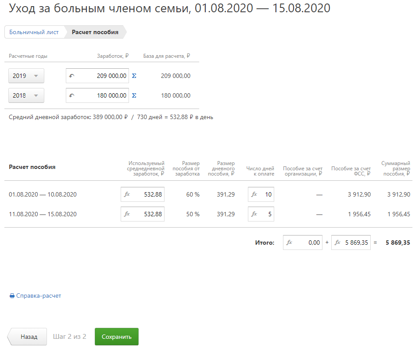Reset the 2018 earnings with the undo arrow
419x348 pixels.
[x=72, y=95]
